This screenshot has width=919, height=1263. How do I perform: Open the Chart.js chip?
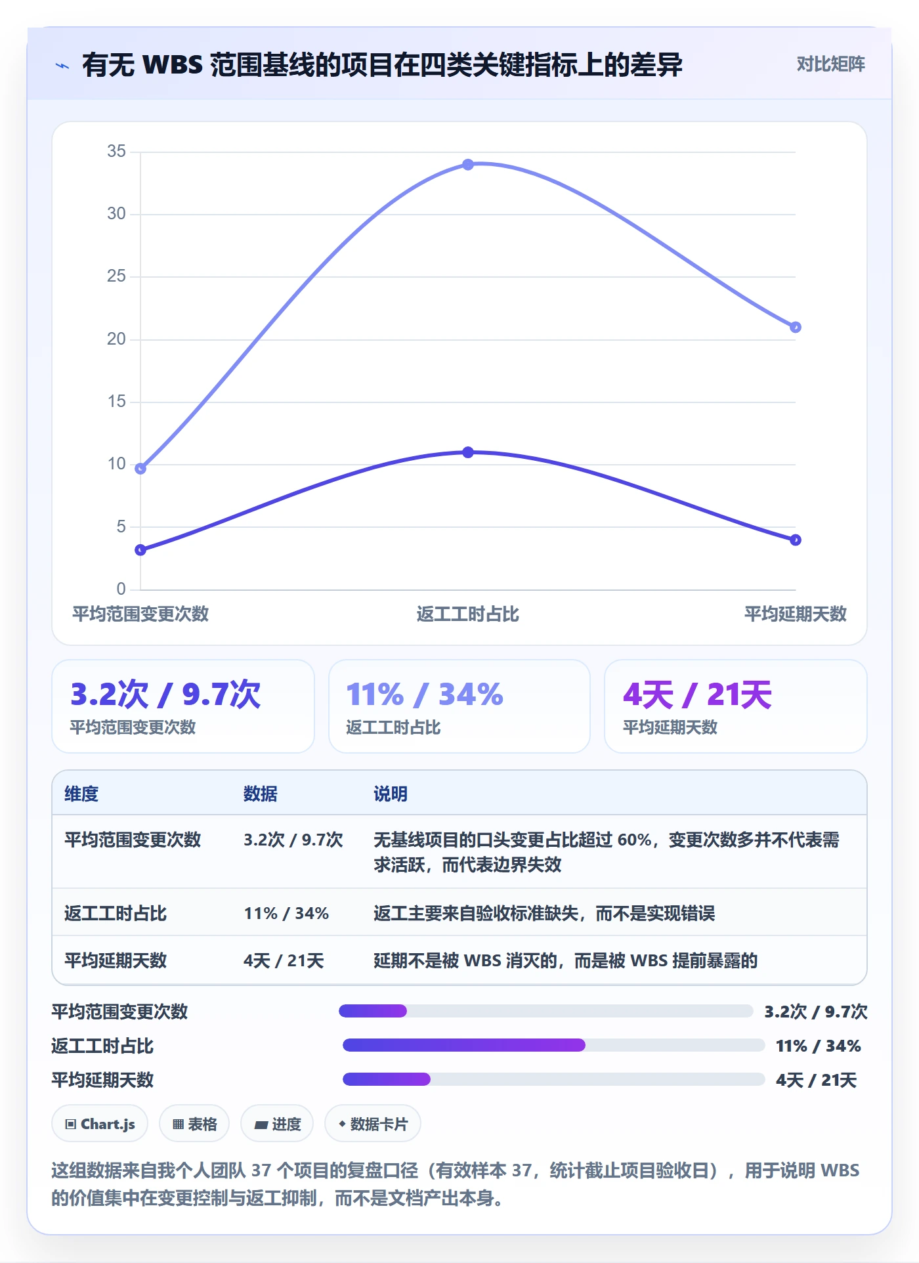100,1124
